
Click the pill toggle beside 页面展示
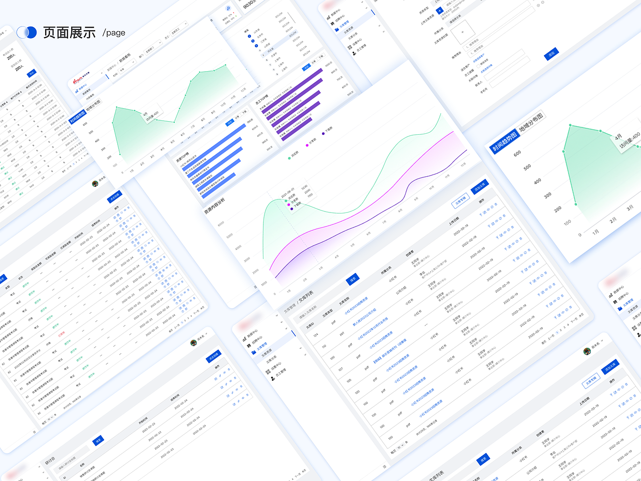pyautogui.click(x=27, y=32)
